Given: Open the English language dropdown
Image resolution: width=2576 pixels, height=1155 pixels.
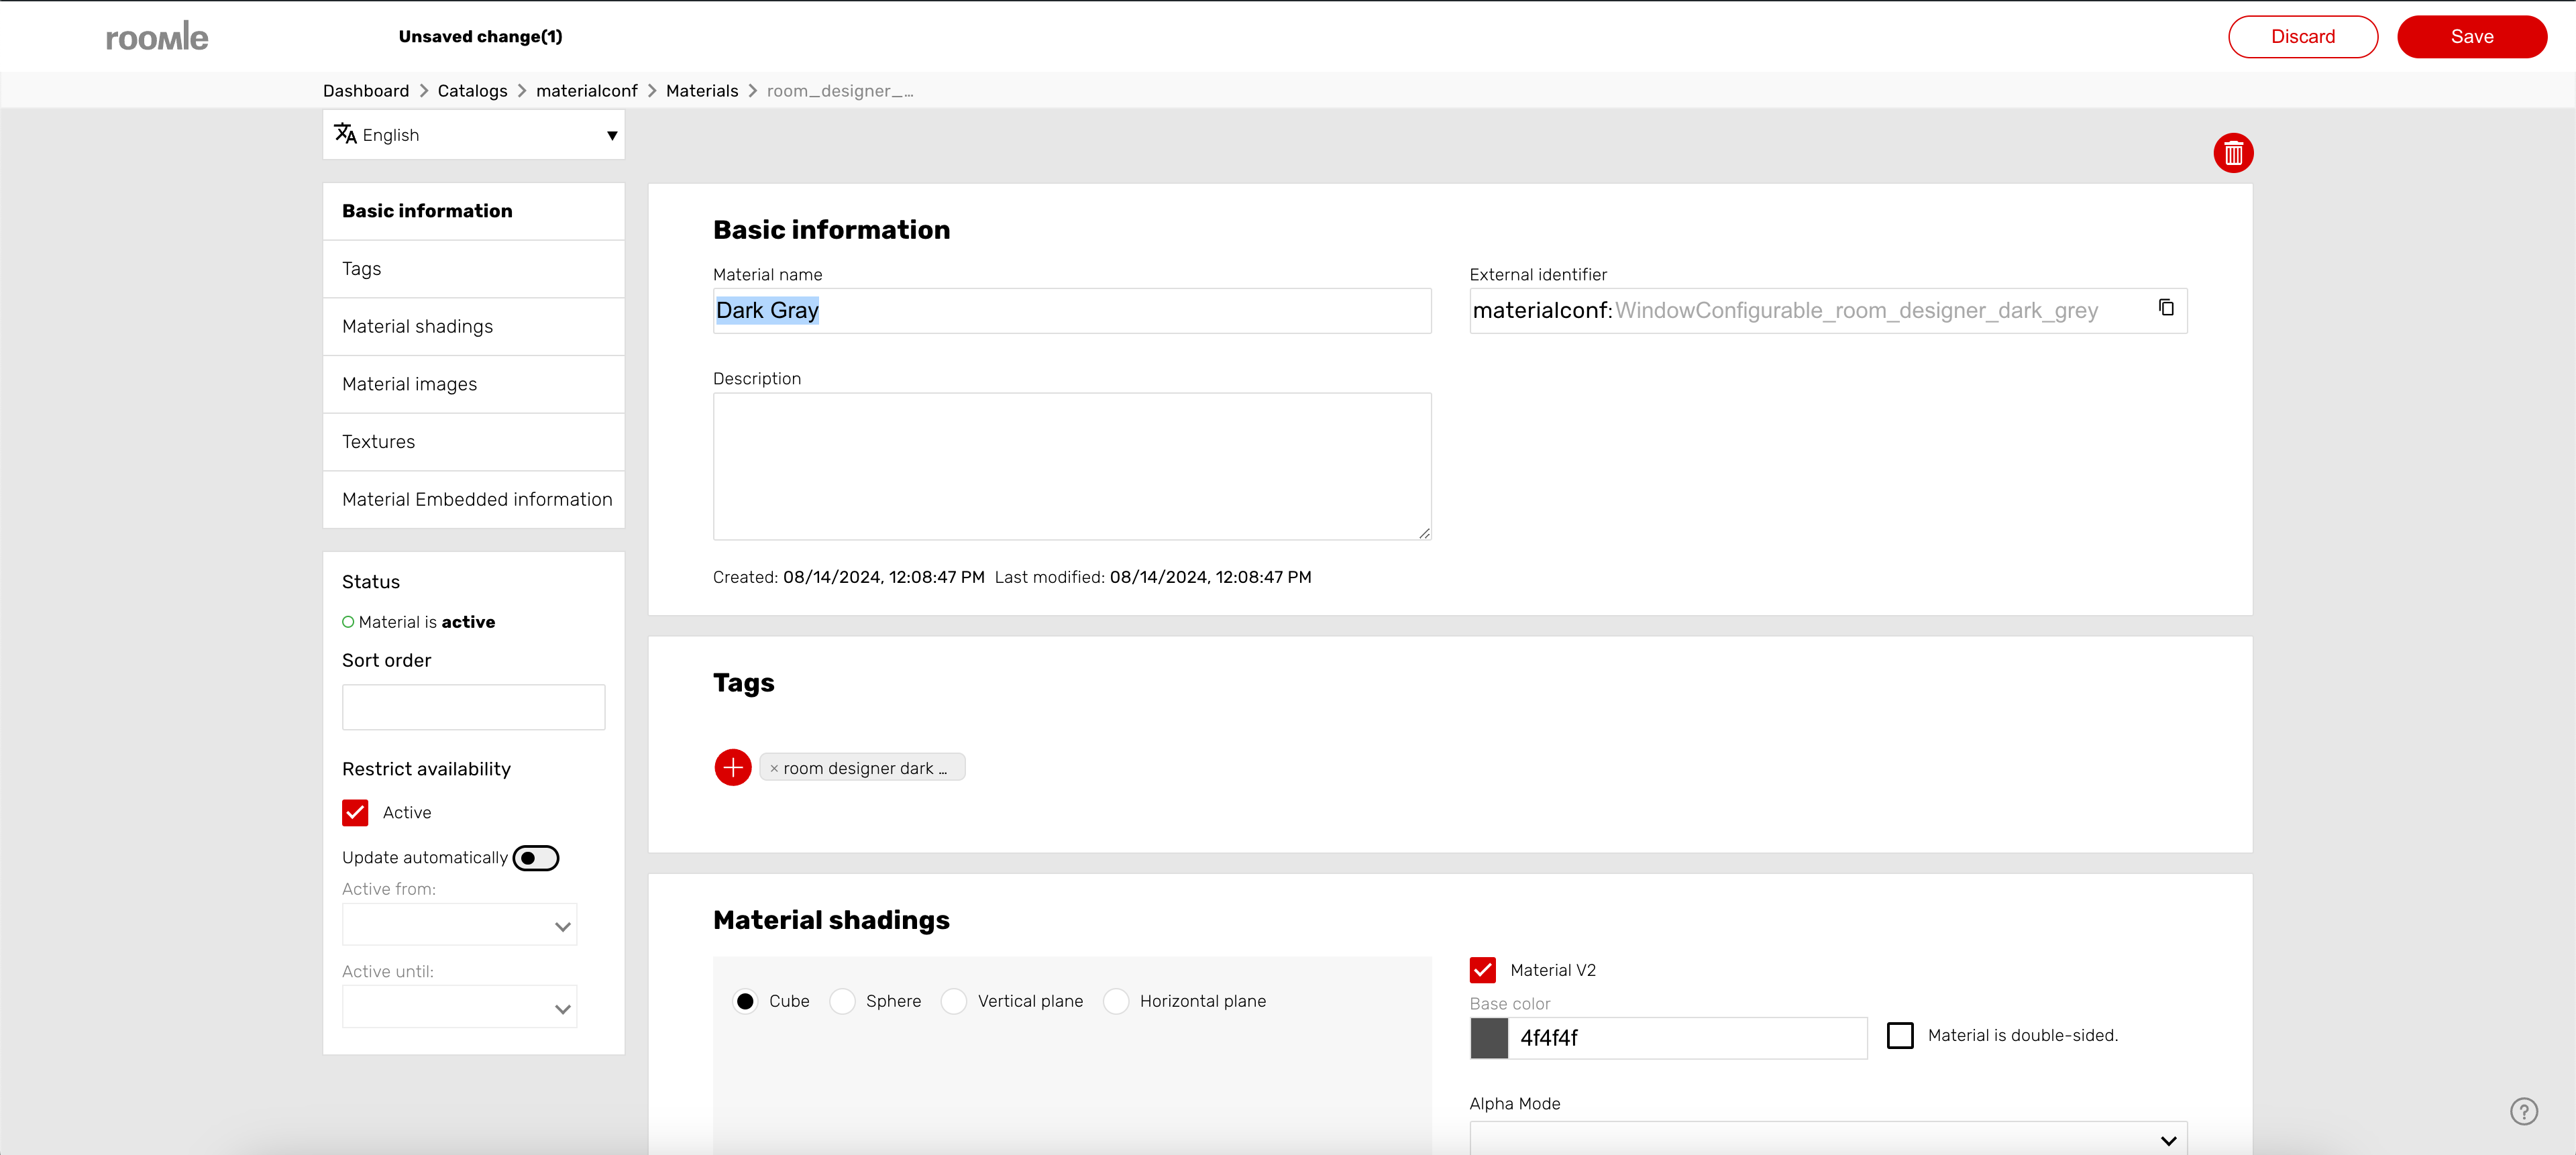Looking at the screenshot, I should (x=473, y=135).
